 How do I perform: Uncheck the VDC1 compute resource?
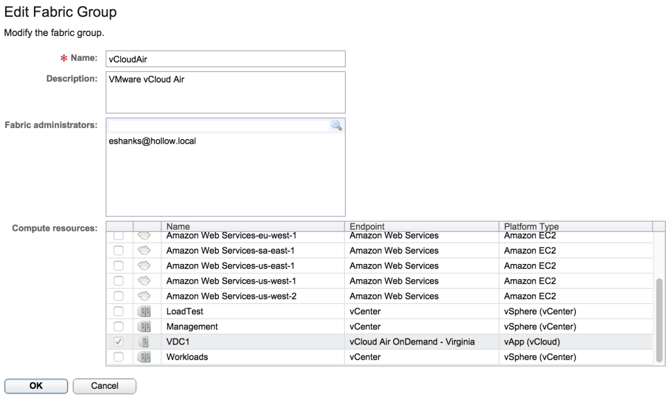[119, 341]
